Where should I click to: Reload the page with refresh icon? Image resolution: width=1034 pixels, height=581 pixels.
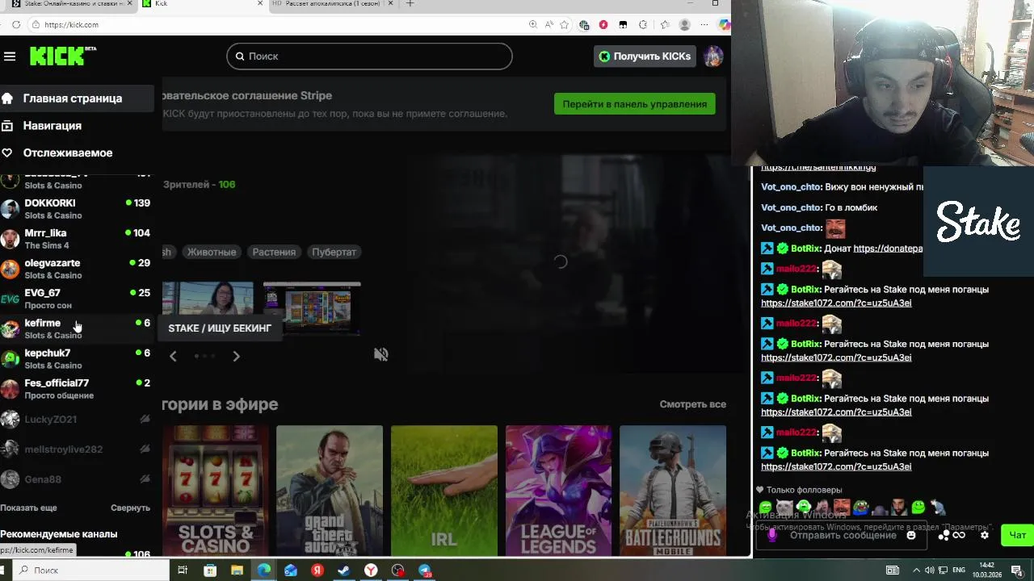(x=16, y=25)
